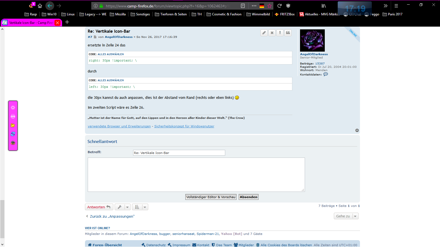Open the Rasp bookmarks folder
Image resolution: width=440 pixels, height=247 pixels.
(31, 14)
